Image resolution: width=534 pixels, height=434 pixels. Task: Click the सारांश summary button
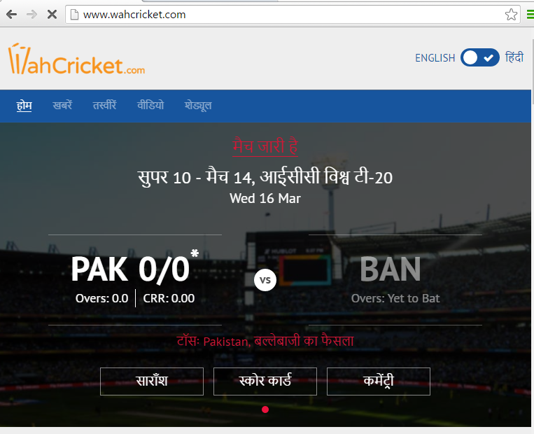(x=152, y=381)
